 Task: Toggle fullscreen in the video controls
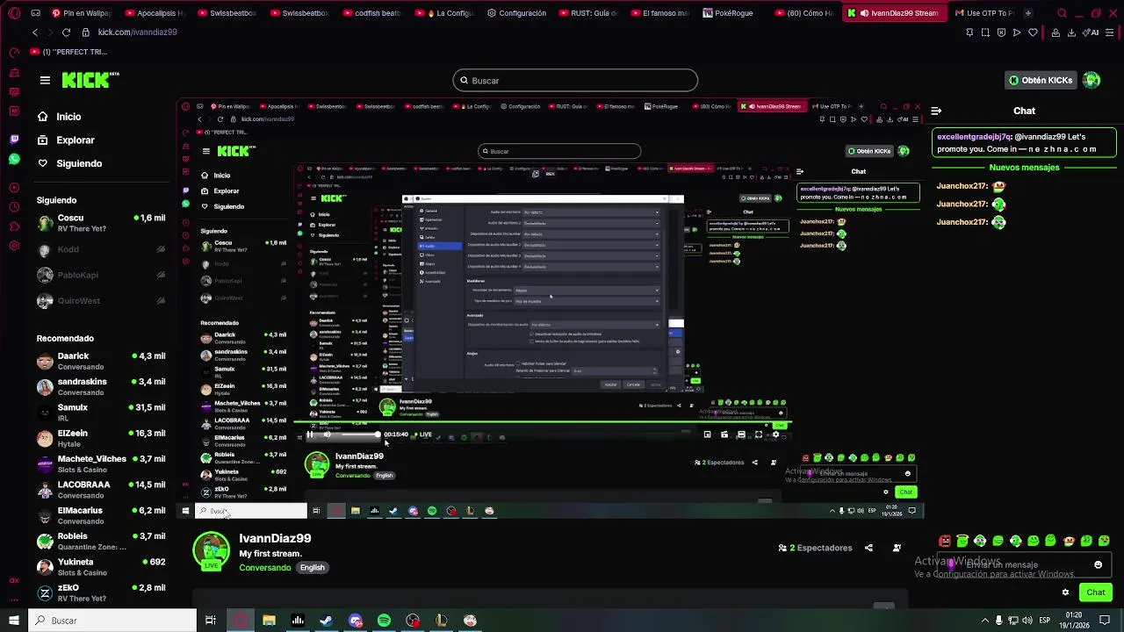click(x=759, y=434)
